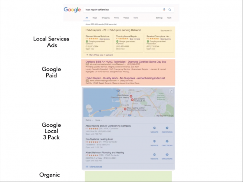
Task: See reviews for The Appliance Repair
Action: click(x=135, y=39)
